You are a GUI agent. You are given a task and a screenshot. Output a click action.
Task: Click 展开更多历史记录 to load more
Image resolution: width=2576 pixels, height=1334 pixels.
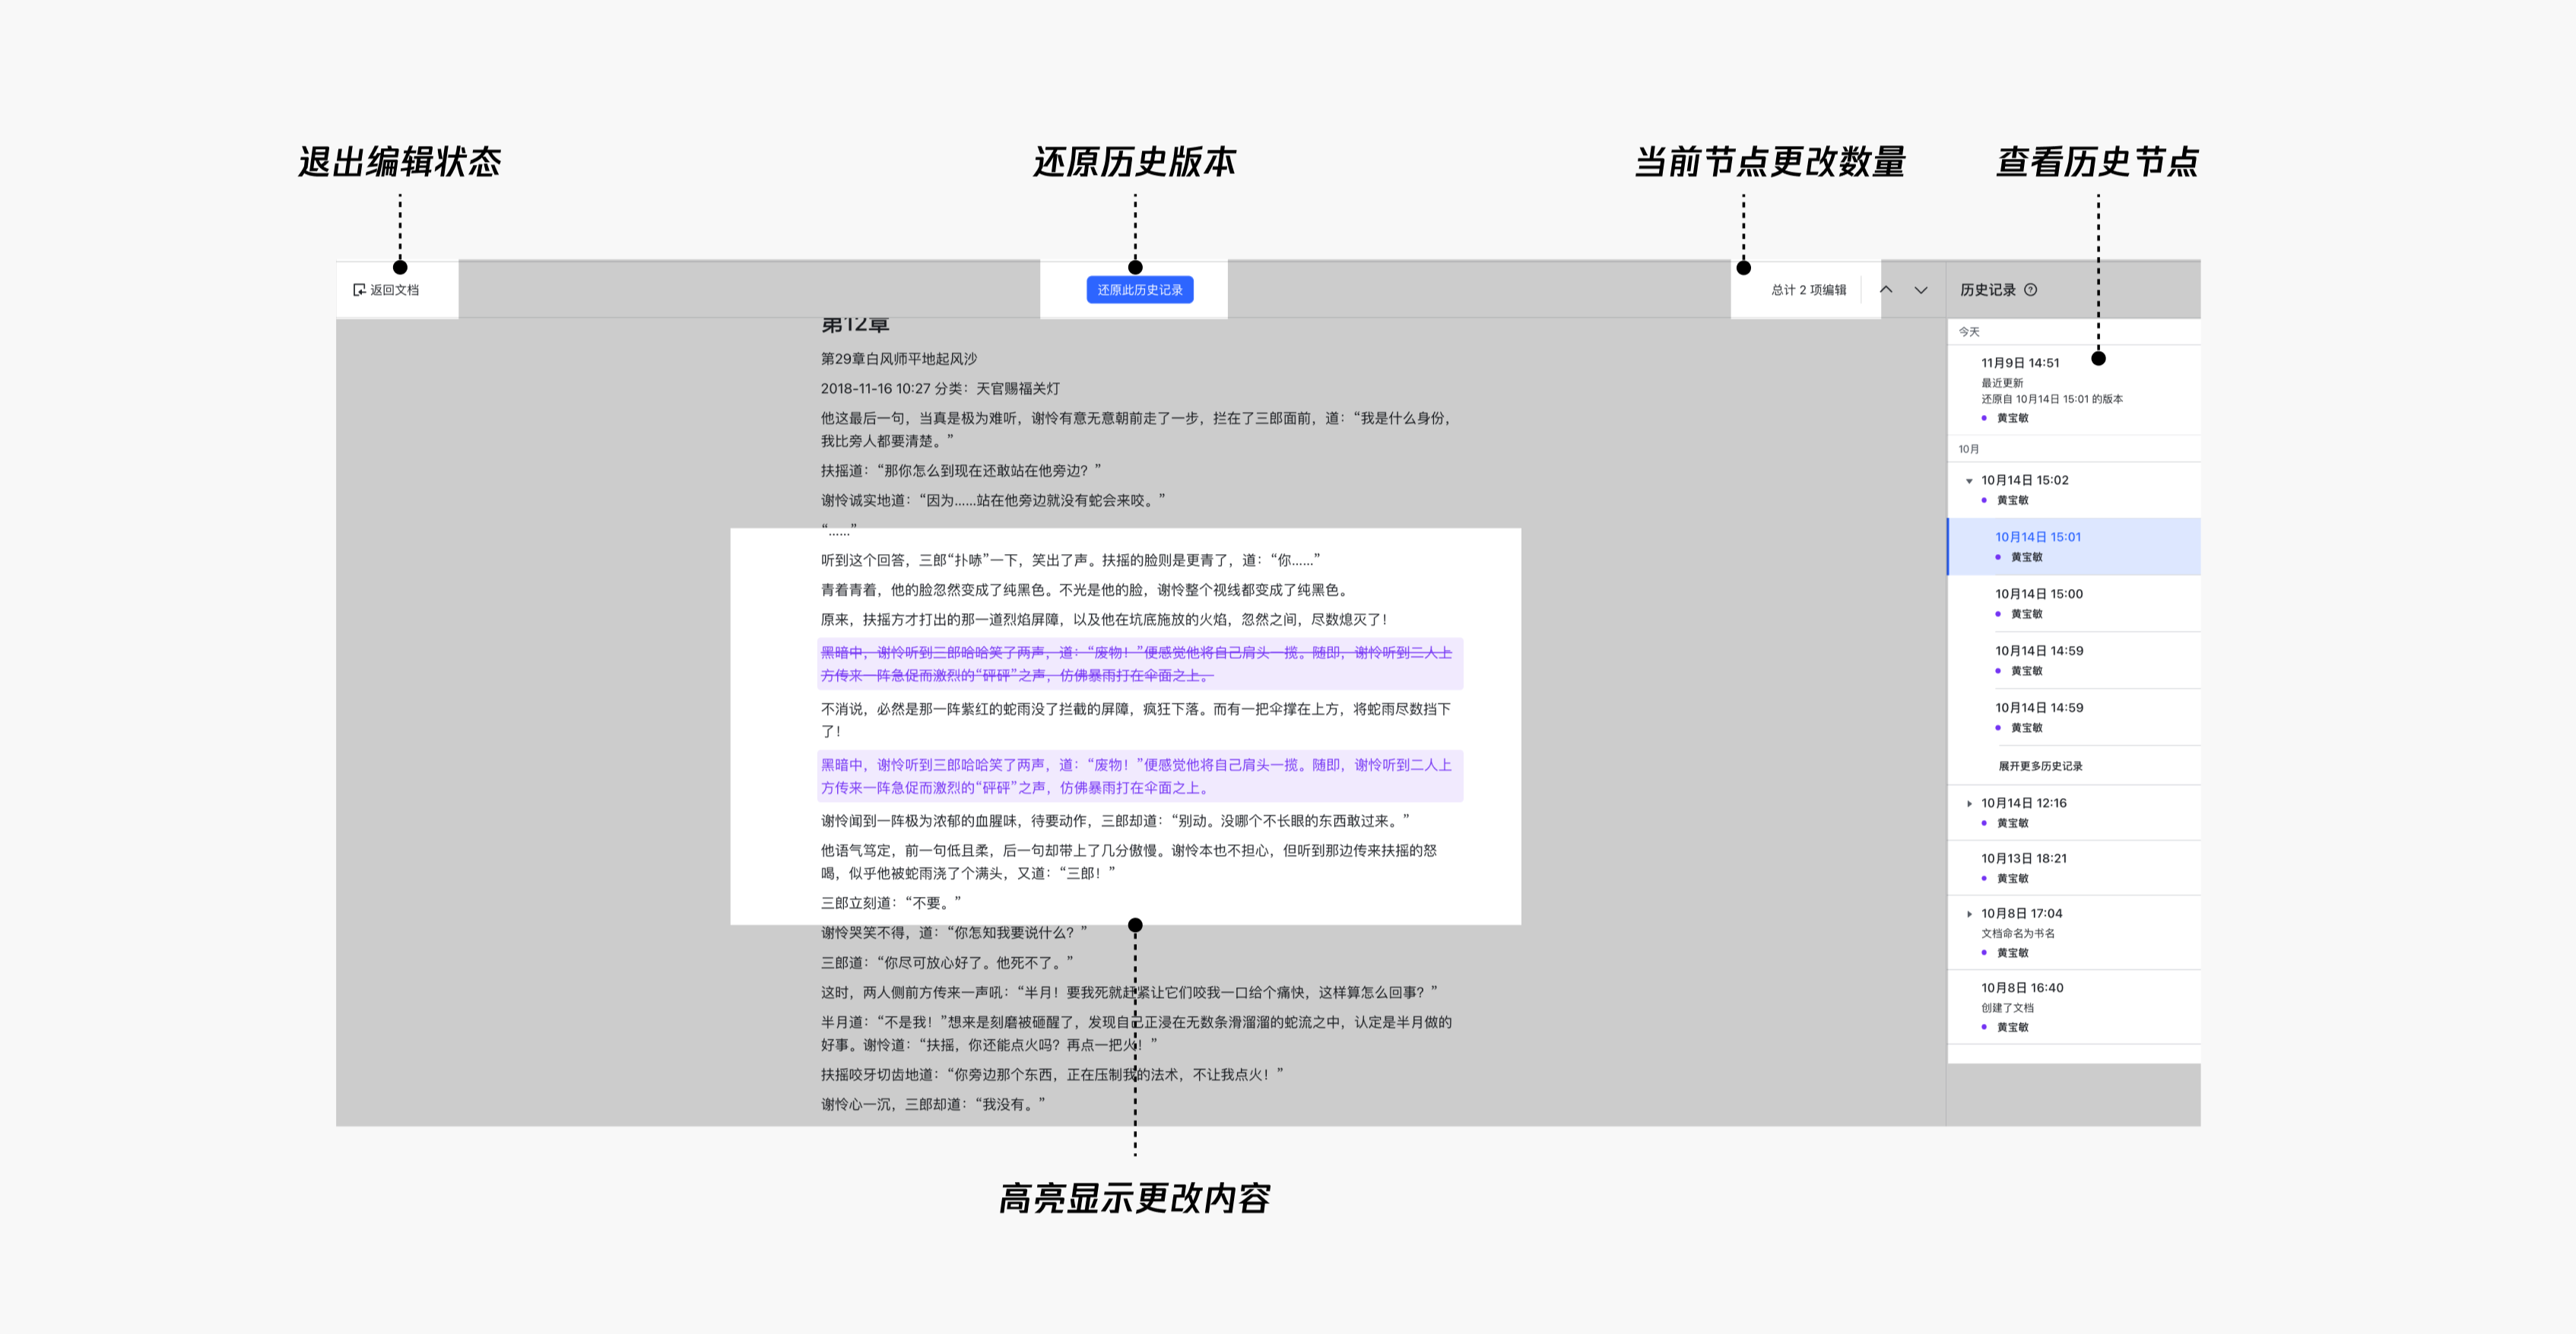tap(2040, 766)
